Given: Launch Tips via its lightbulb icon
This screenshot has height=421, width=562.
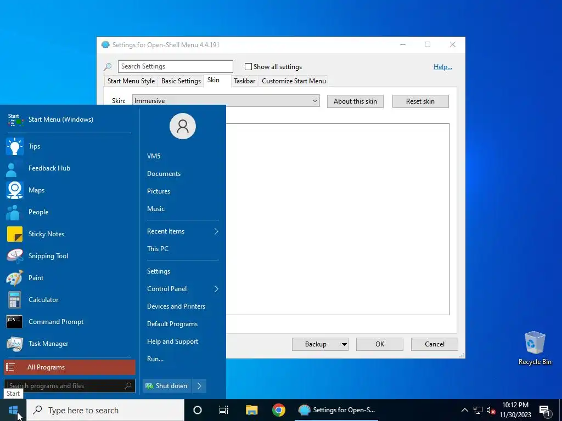Looking at the screenshot, I should pyautogui.click(x=15, y=146).
